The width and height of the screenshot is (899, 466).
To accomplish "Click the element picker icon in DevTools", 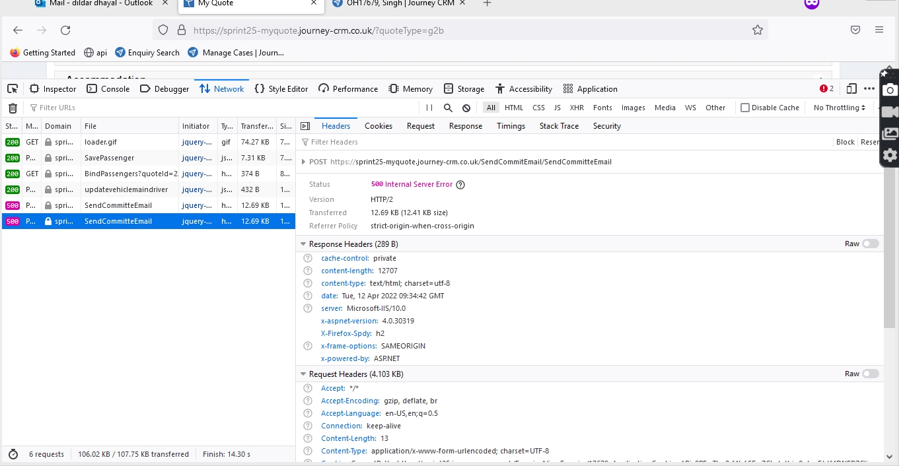I will point(13,88).
